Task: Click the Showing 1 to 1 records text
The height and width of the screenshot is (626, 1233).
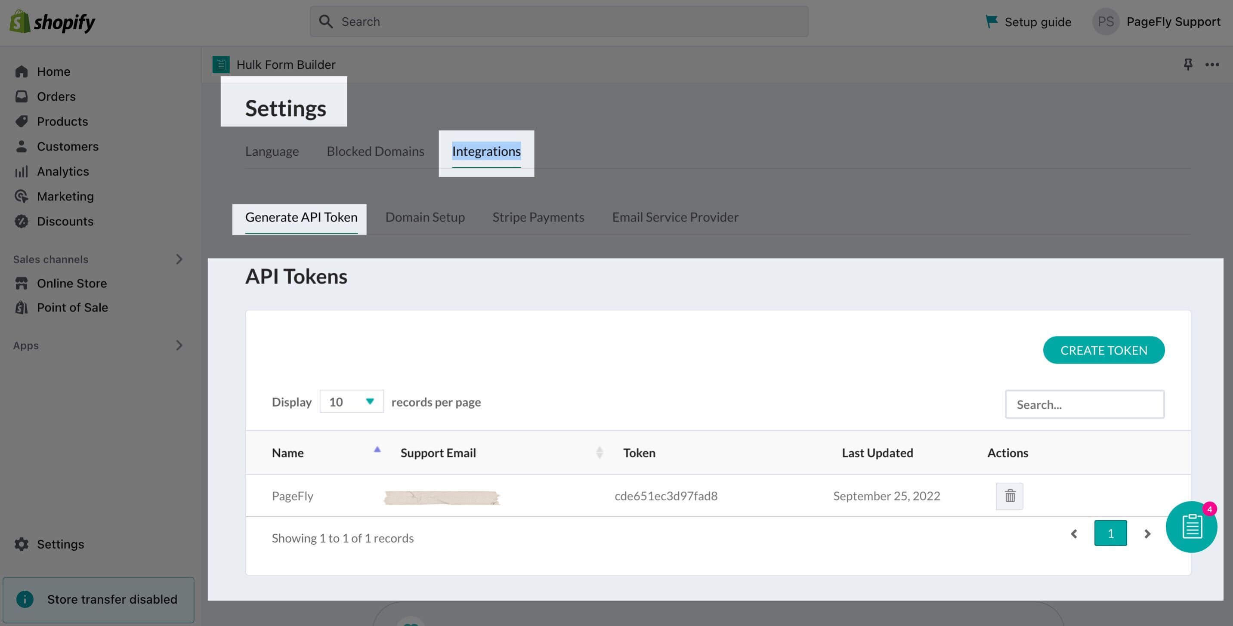Action: pos(343,538)
